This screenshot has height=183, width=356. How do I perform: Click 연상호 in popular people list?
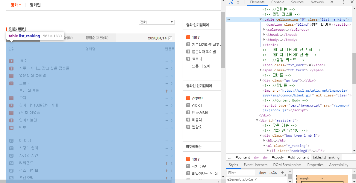(x=197, y=127)
